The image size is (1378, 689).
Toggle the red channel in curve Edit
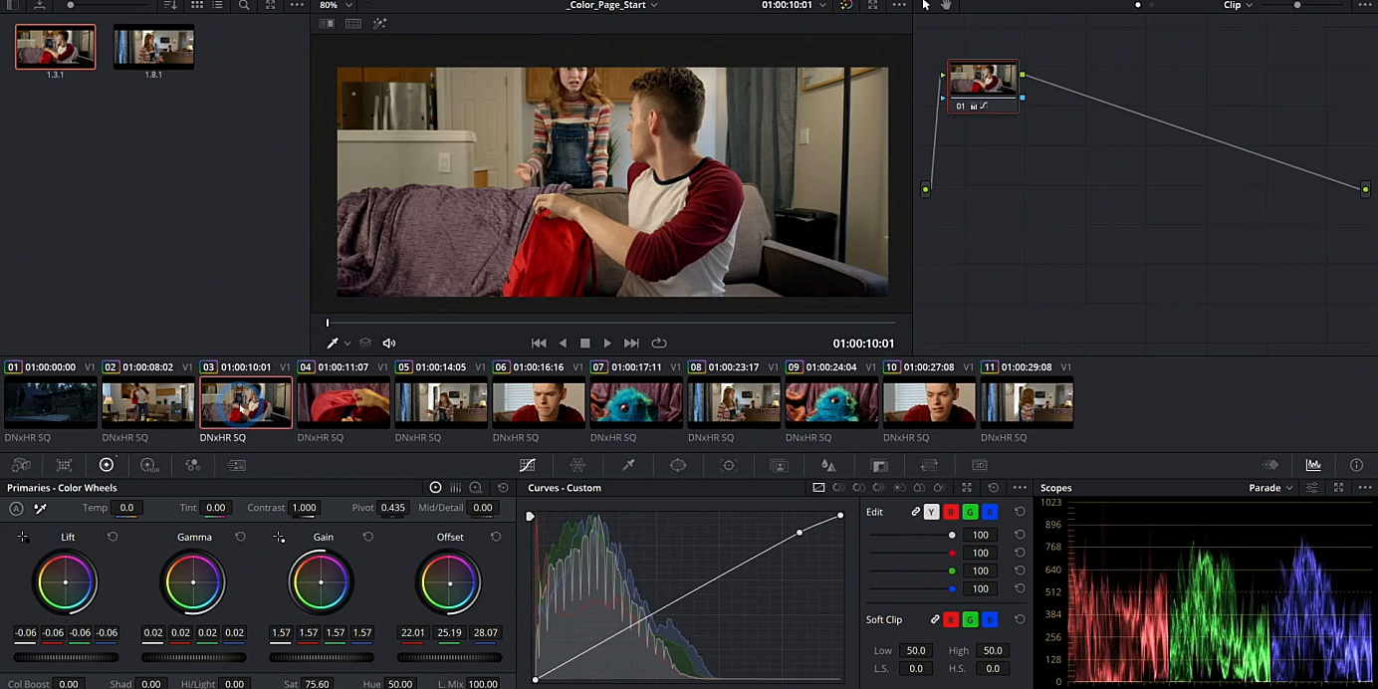click(951, 512)
